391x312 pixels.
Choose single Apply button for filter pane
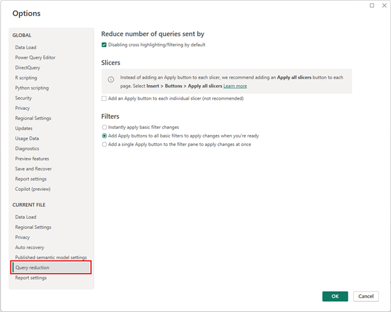coord(105,144)
